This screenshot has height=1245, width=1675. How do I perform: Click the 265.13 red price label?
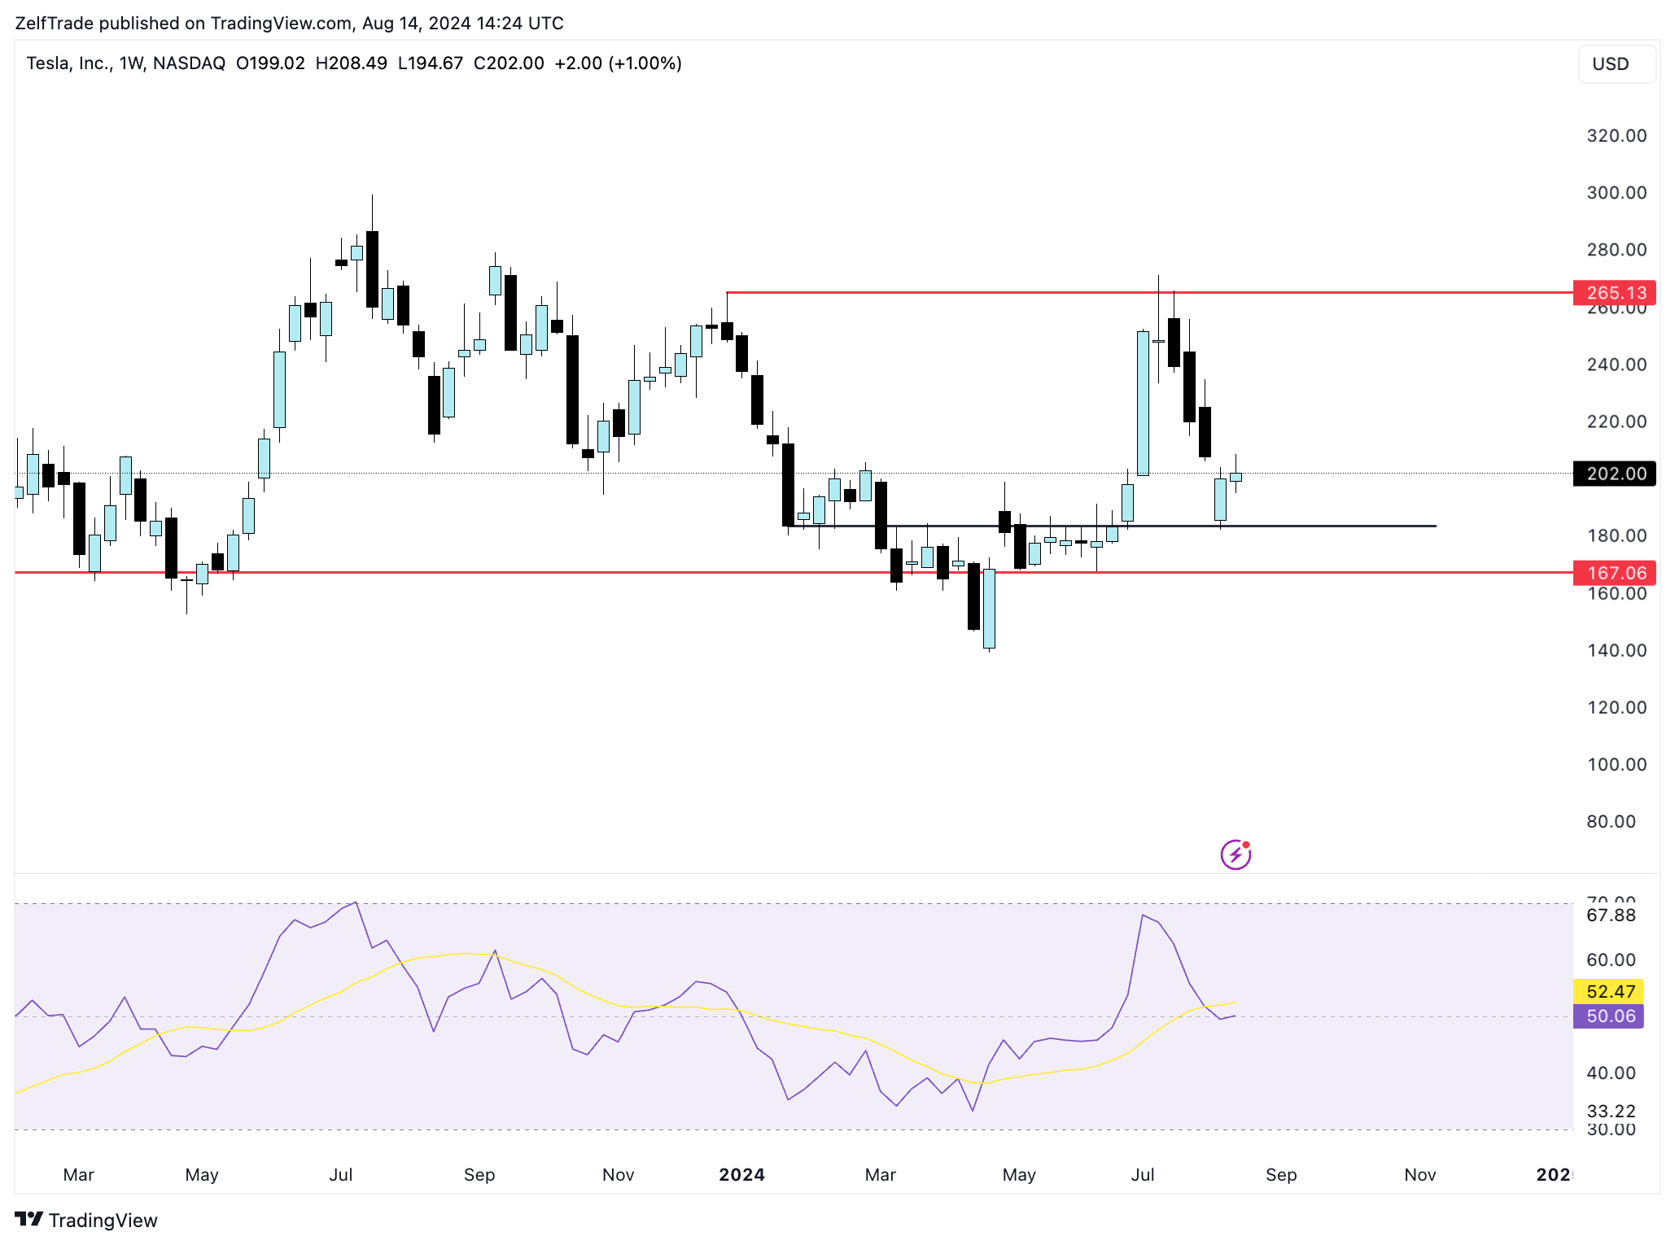[1615, 292]
